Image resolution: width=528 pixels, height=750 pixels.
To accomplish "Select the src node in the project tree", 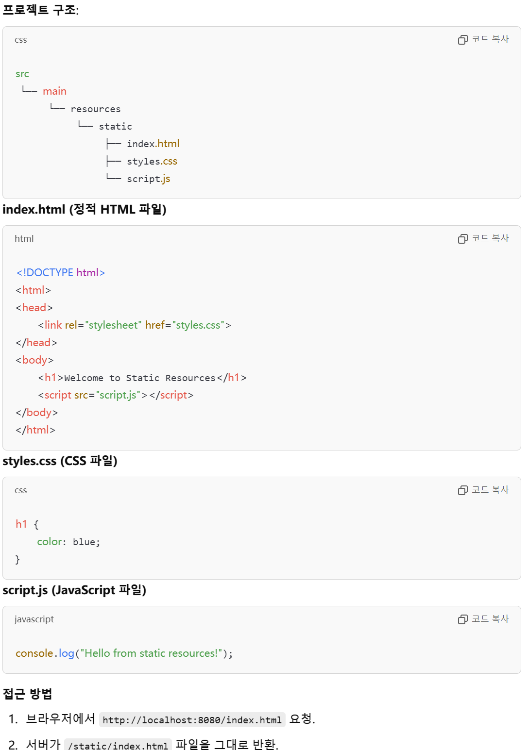I will 22,73.
